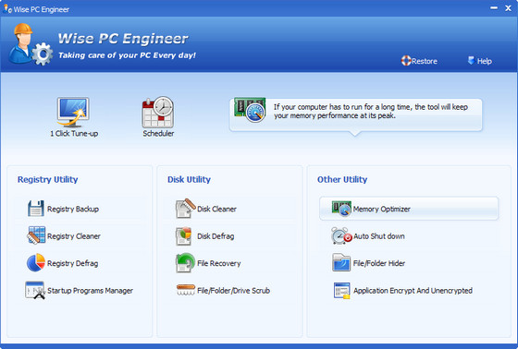518x349 pixels.
Task: Click the 'Taking care of your PC' tagline
Action: (128, 55)
